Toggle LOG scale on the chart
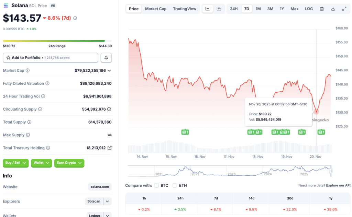 (309, 9)
